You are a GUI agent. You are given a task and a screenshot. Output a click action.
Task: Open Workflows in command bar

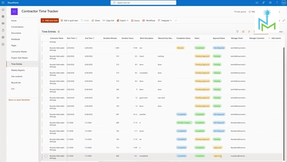149,21
